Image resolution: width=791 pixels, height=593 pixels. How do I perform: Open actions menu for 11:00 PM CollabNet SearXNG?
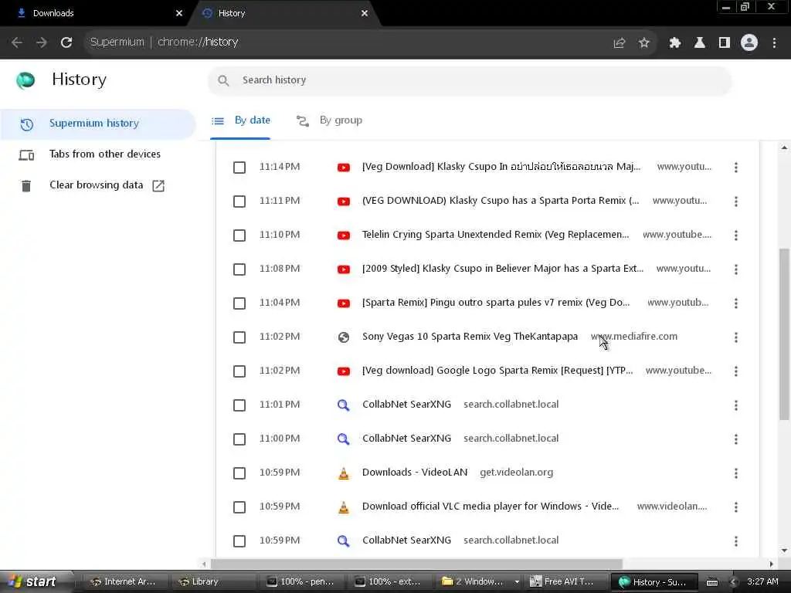736,439
